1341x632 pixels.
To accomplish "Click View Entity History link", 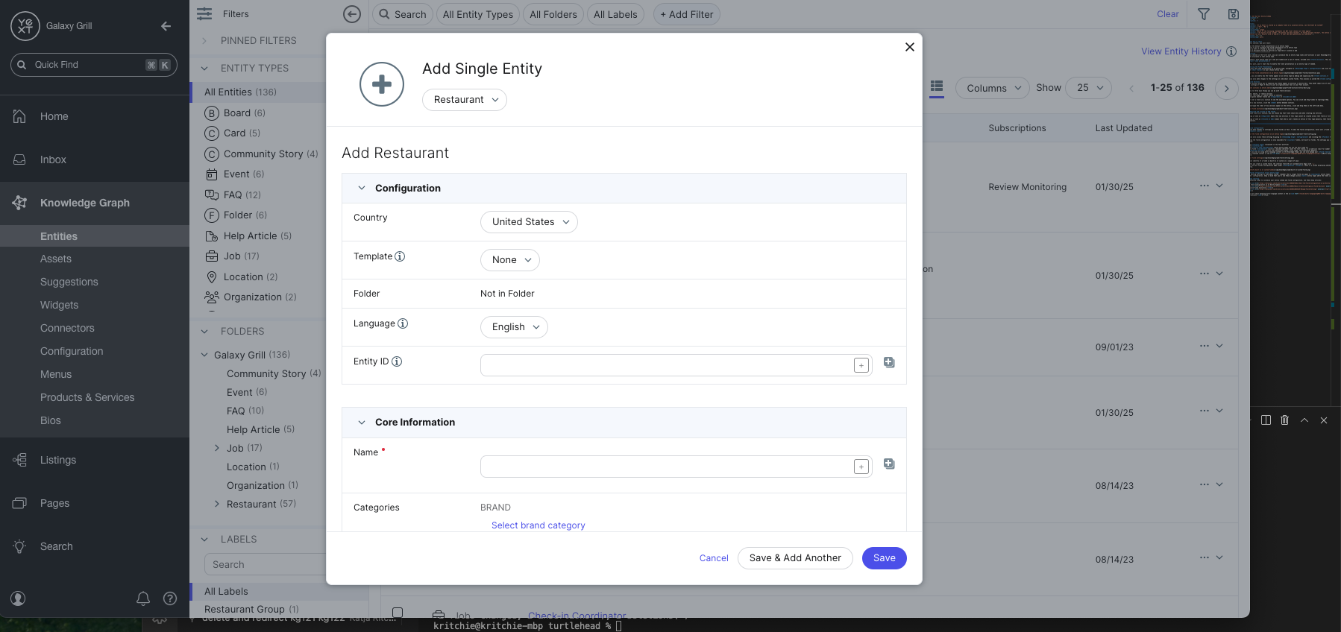I will coord(1181,51).
